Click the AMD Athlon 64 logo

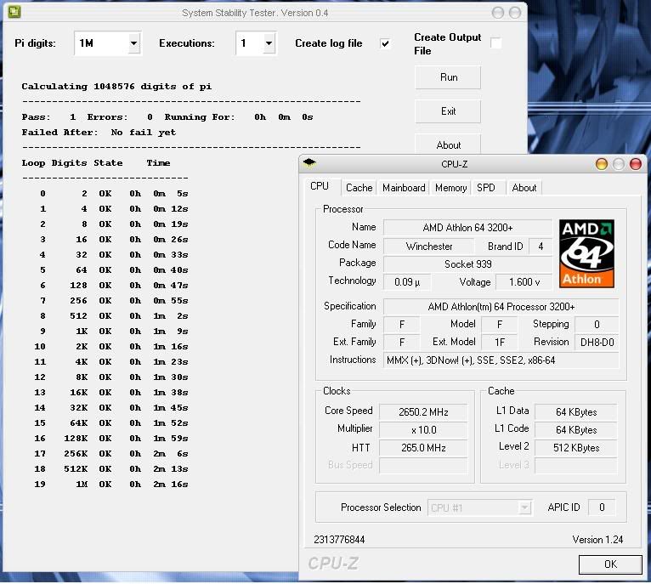click(x=586, y=253)
